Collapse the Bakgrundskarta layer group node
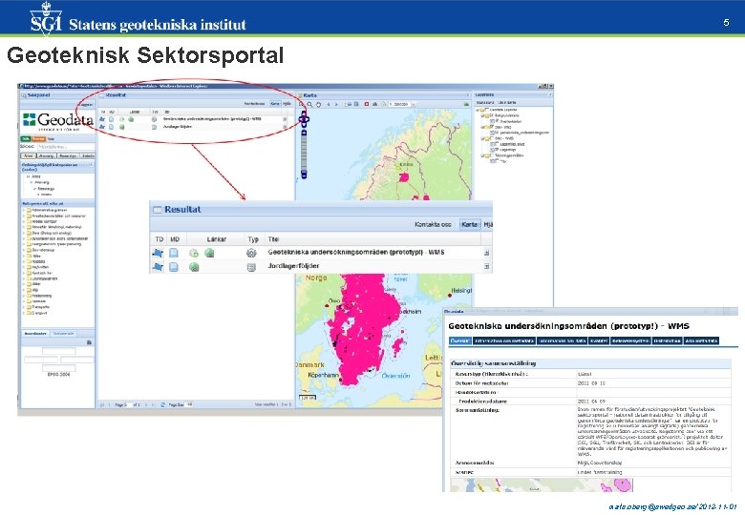The image size is (745, 515). coord(482,115)
